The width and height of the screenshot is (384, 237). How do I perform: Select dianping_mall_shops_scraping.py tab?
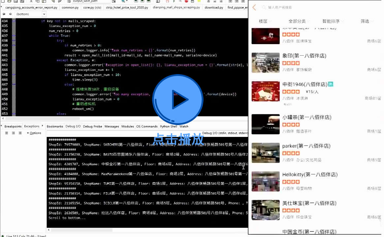(176, 7)
